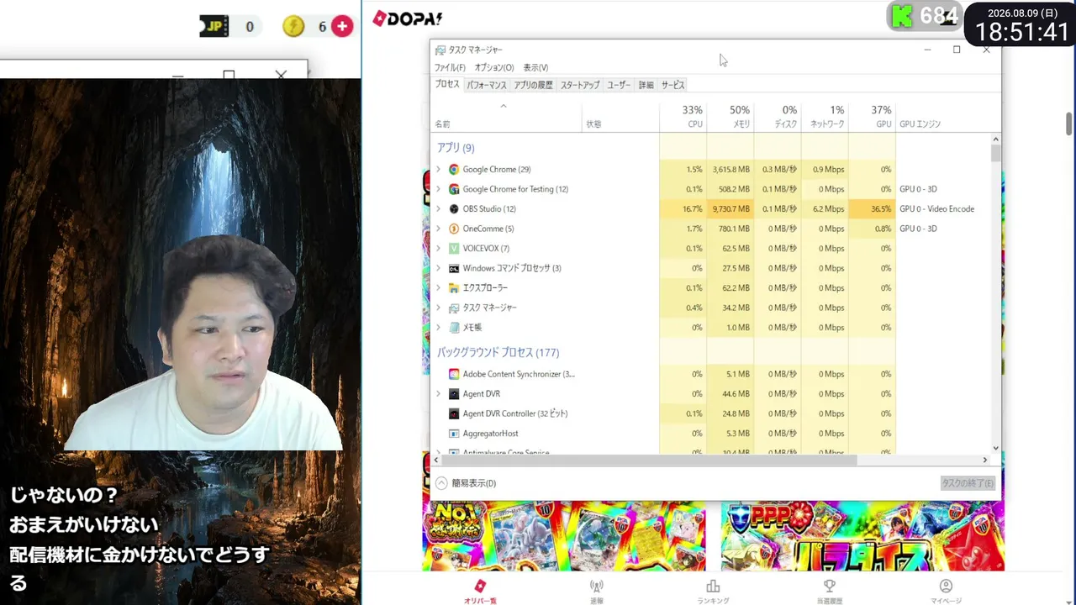Click the Task Manager horizontal scrollbar thumb
The height and width of the screenshot is (605, 1076).
coord(648,460)
